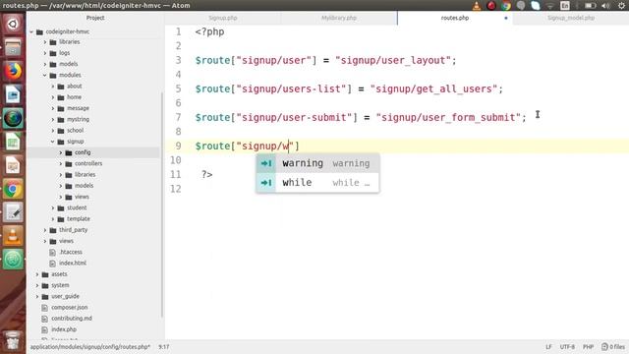The image size is (629, 354).
Task: Click line number 3 in the gutter
Action: (x=178, y=60)
